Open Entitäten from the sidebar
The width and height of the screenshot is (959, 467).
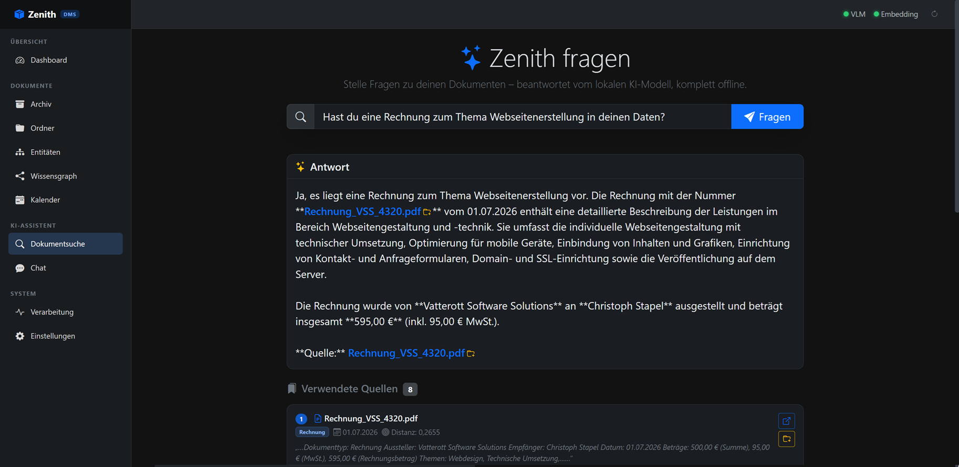[66, 152]
